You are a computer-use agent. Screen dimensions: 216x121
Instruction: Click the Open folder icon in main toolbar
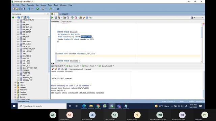click(x=17, y=9)
